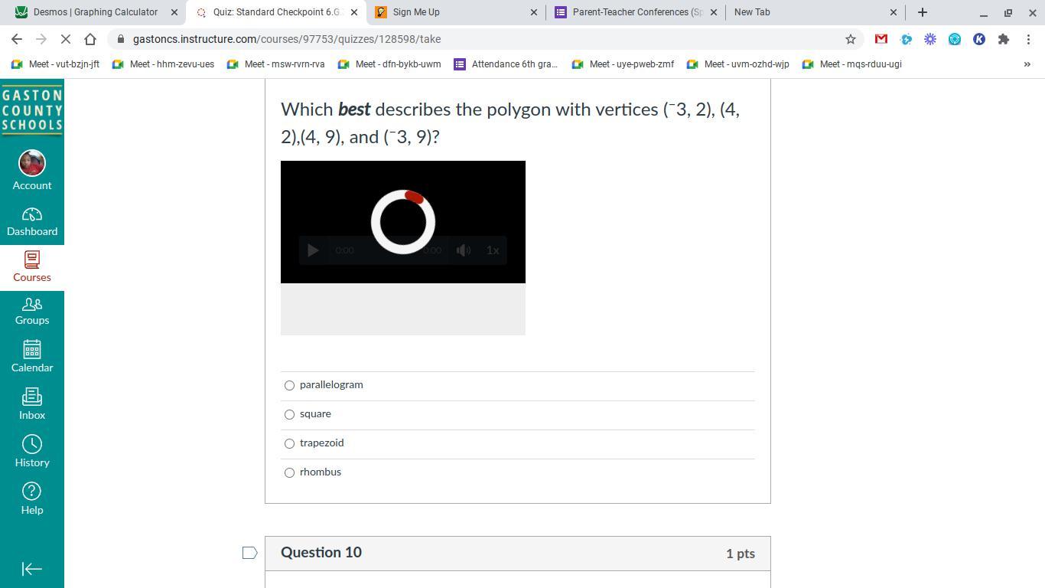Collapse the Canvas navigation sidebar arrow
Image resolution: width=1045 pixels, height=588 pixels.
tap(32, 569)
